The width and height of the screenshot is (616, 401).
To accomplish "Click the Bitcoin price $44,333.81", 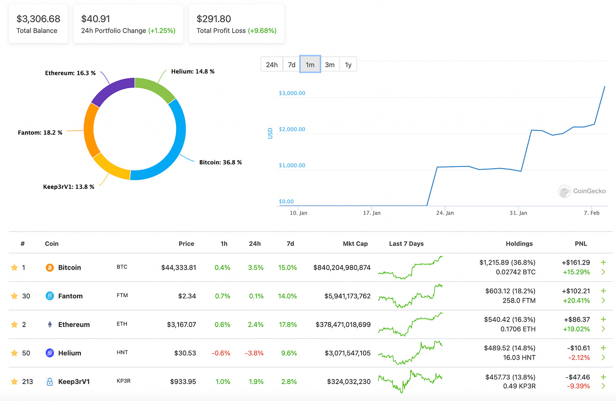I will pyautogui.click(x=179, y=267).
